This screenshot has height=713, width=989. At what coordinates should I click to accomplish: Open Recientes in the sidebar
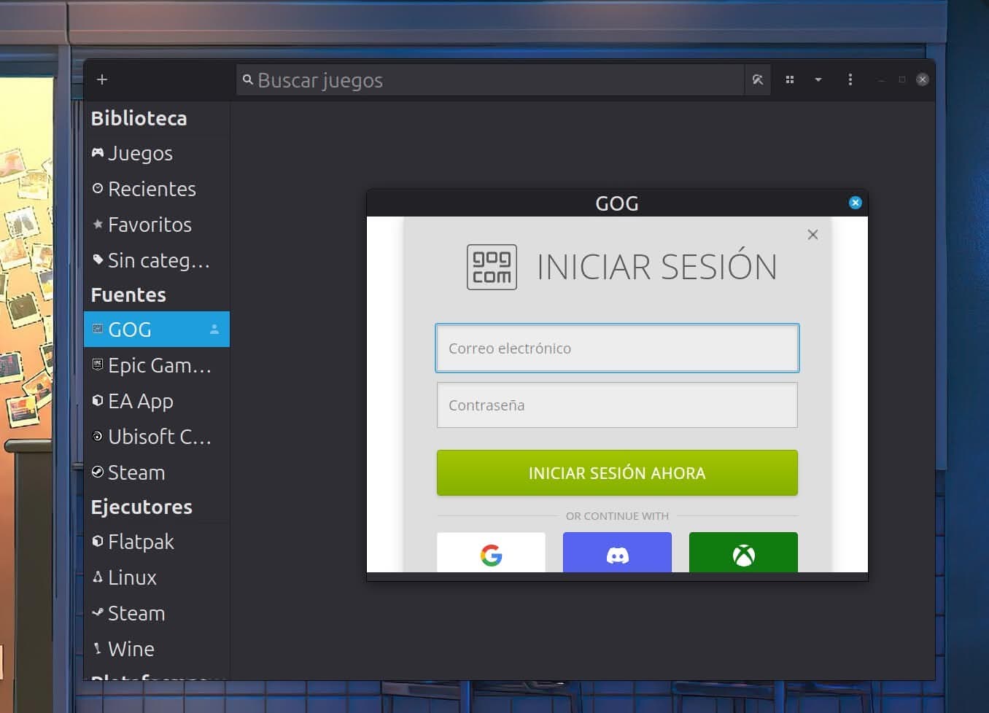pyautogui.click(x=152, y=189)
